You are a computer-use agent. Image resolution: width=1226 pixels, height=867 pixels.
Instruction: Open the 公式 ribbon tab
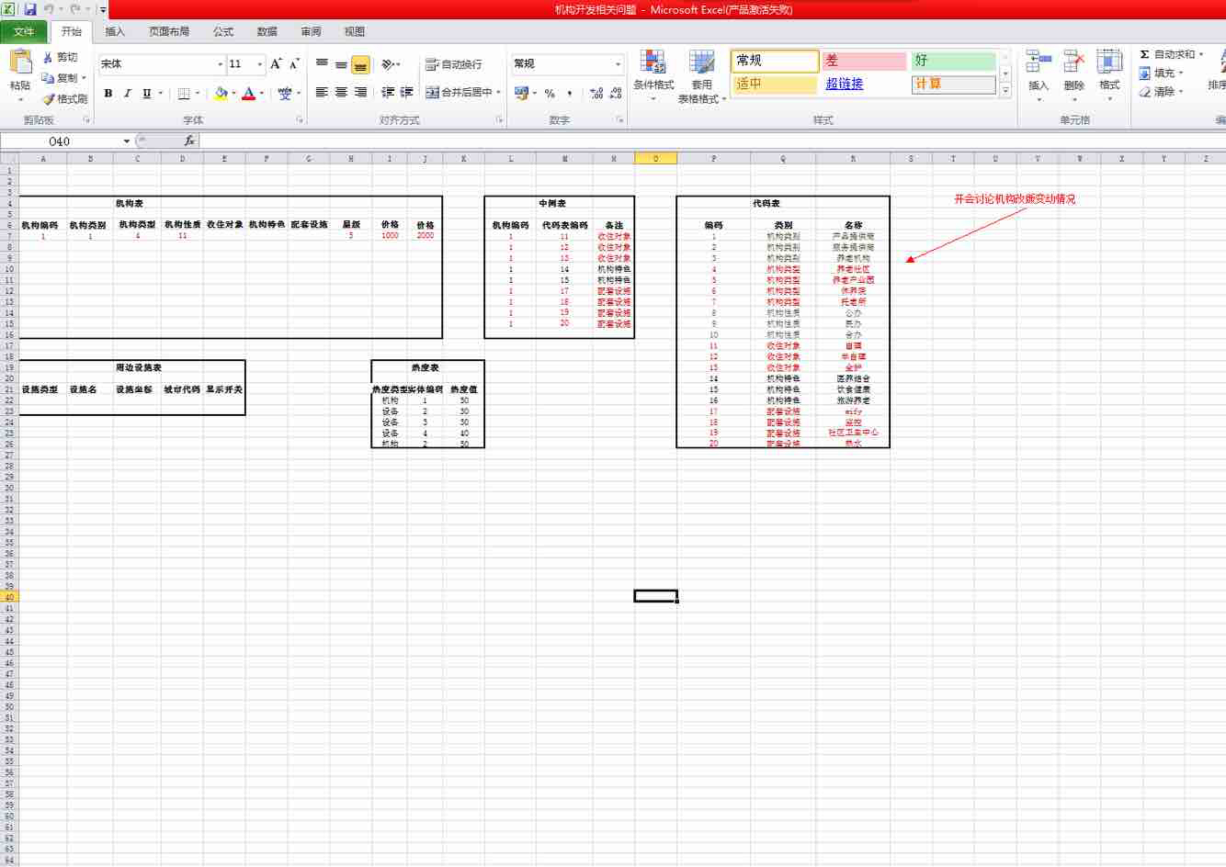(x=223, y=31)
